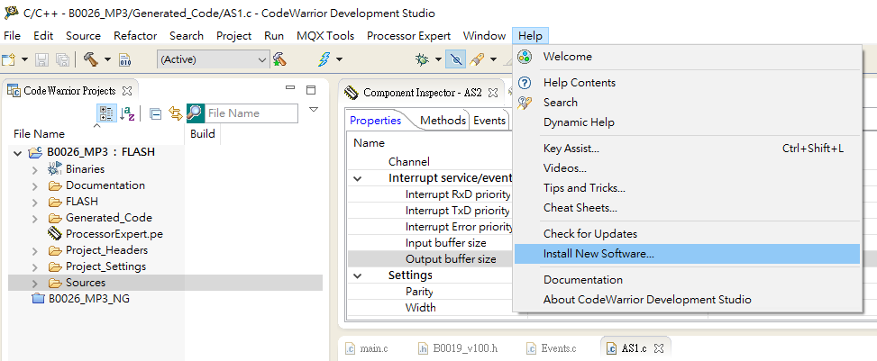Click the alphabetical sort icon in Projects panel

point(128,113)
